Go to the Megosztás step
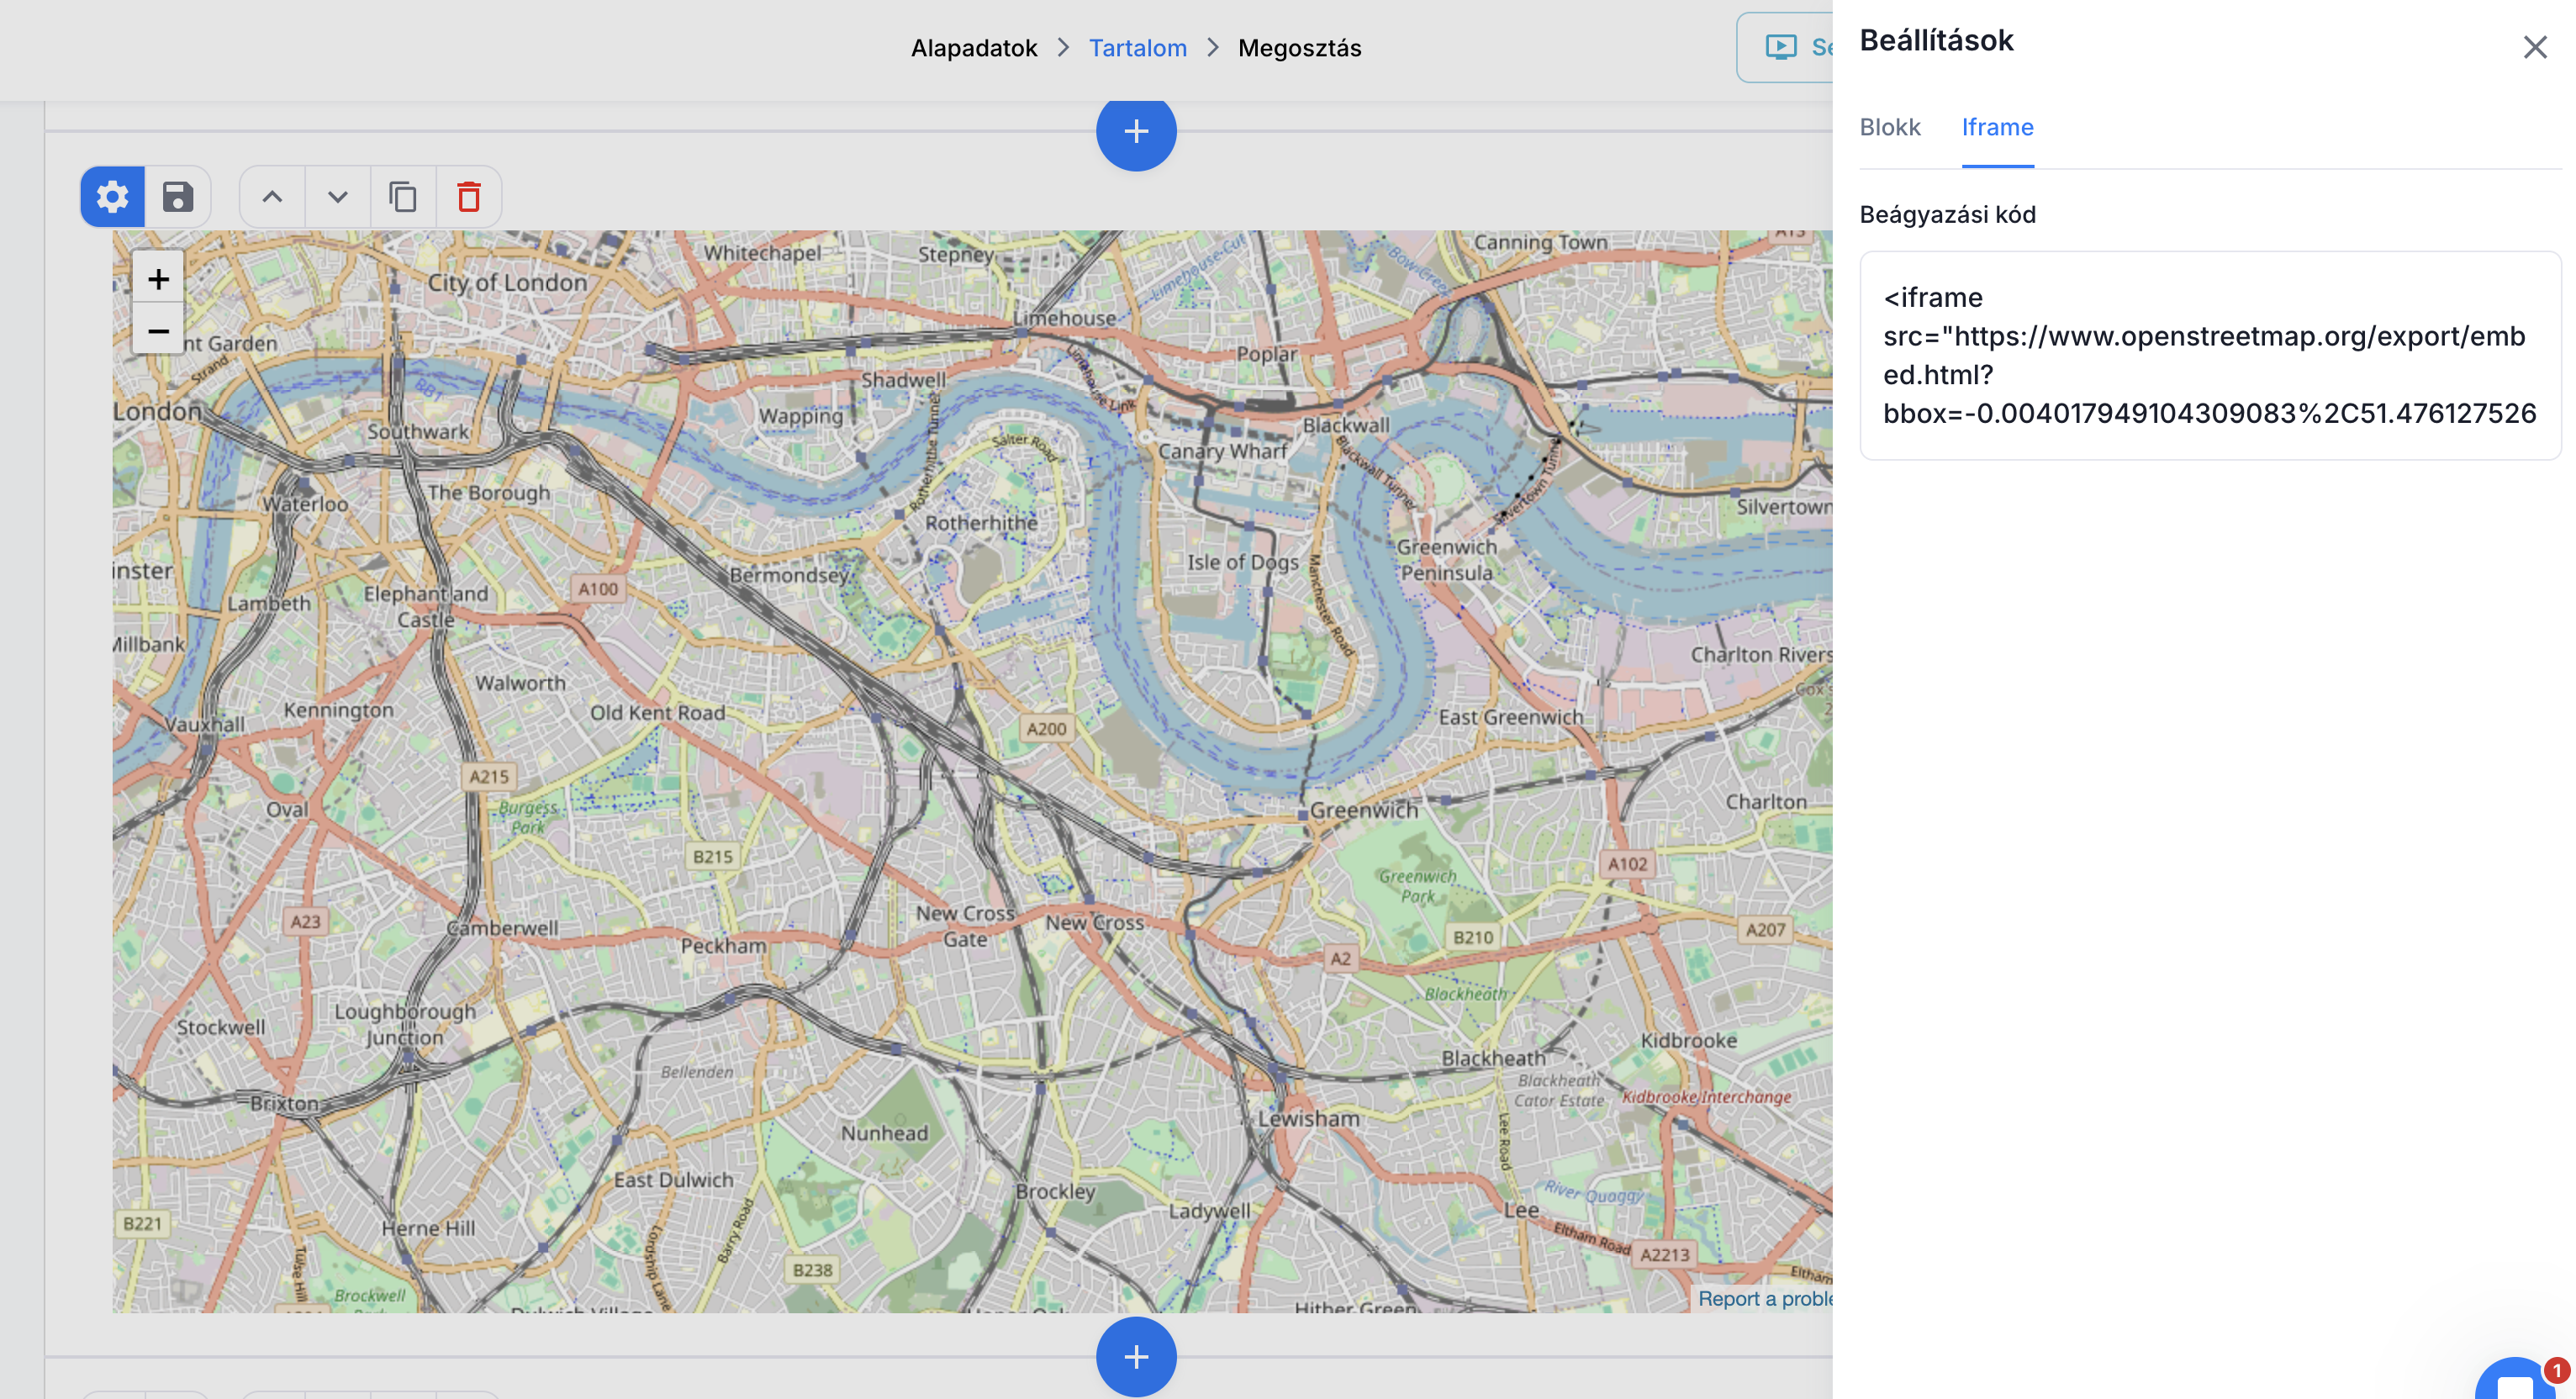The height and width of the screenshot is (1399, 2576). tap(1299, 48)
